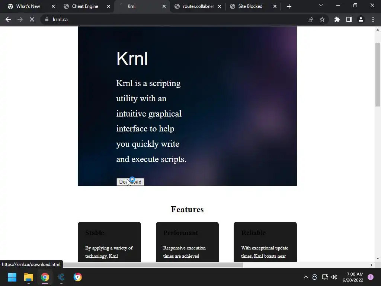This screenshot has width=381, height=286.
Task: Close the Cheat Engine tab
Action: point(109,6)
